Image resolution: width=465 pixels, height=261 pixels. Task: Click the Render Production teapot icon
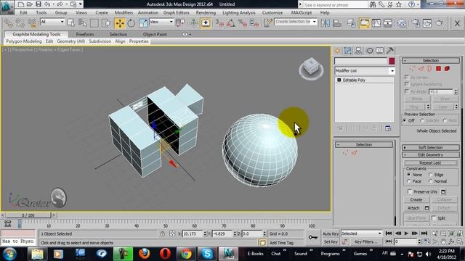point(439,23)
